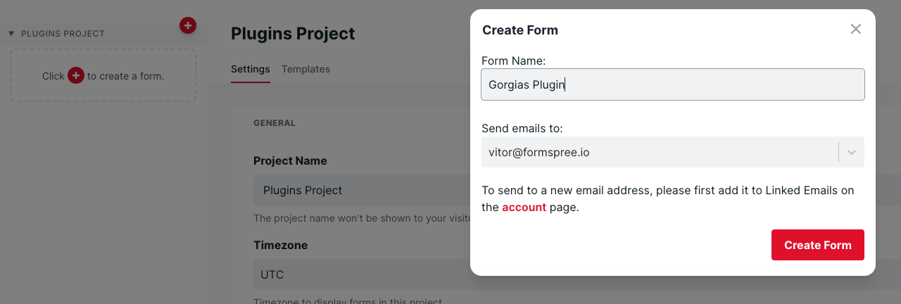Switch to the Templates tab
Screen dimensions: 901x304
point(305,69)
